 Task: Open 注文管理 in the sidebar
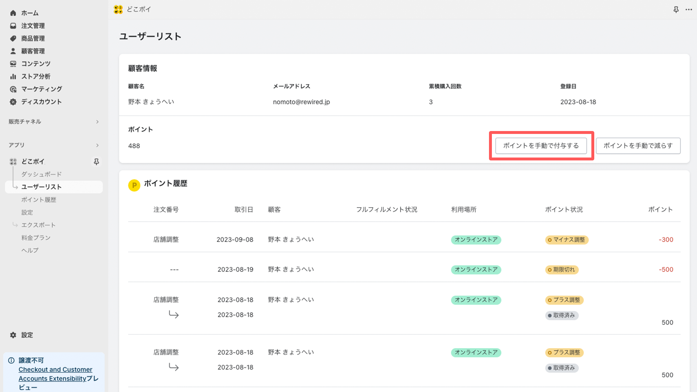[x=33, y=26]
